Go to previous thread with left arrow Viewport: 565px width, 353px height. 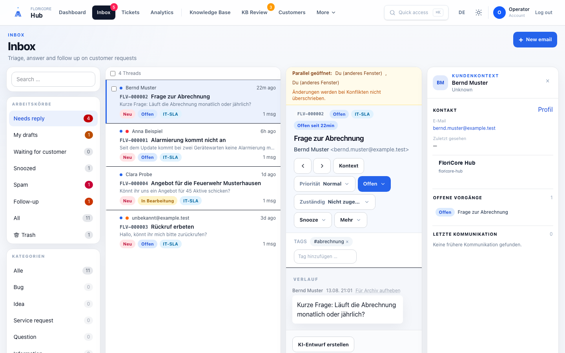pos(303,166)
